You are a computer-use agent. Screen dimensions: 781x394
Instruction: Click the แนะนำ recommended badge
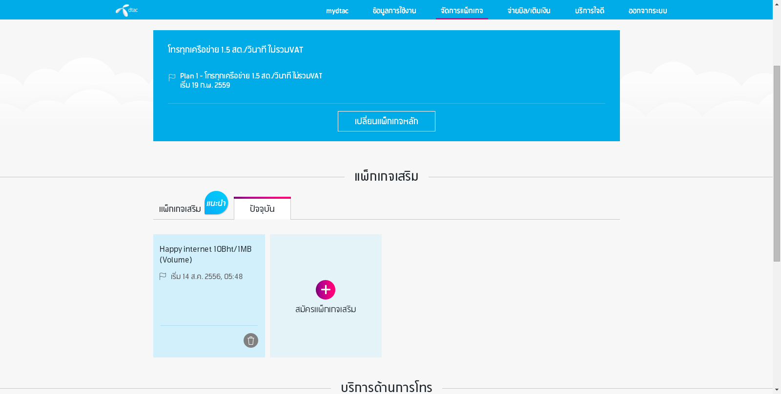(x=216, y=203)
